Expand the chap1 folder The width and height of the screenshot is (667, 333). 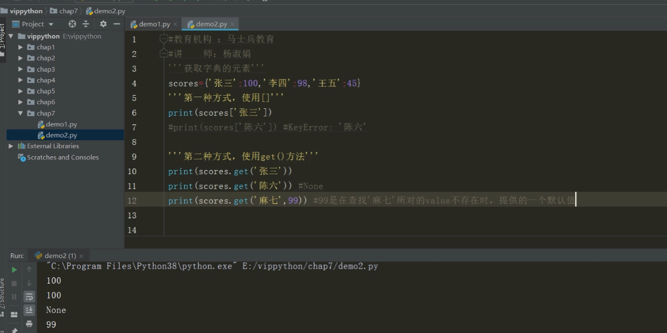click(x=21, y=47)
